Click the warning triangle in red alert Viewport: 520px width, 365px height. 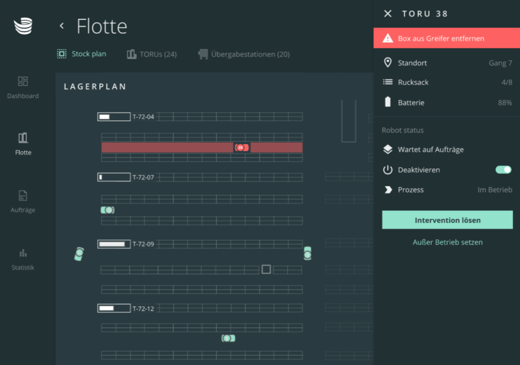[388, 38]
